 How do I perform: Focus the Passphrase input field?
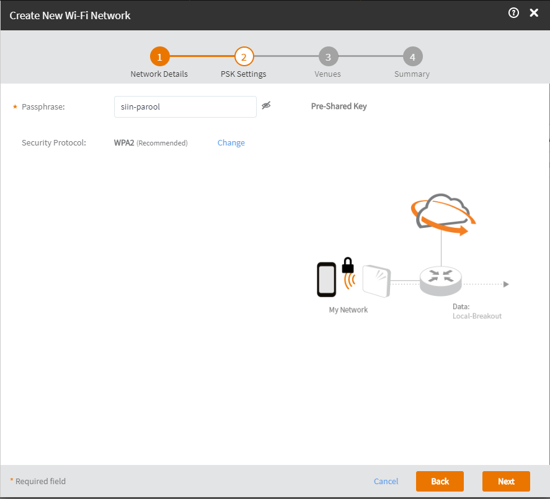pos(185,106)
